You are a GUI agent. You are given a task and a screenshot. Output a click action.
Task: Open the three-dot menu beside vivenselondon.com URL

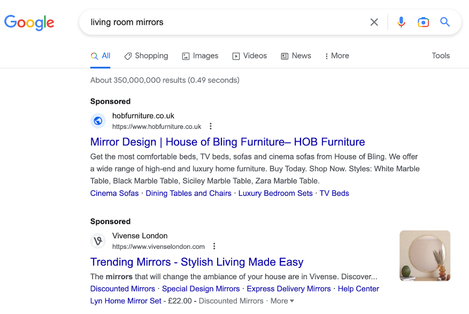coord(214,246)
